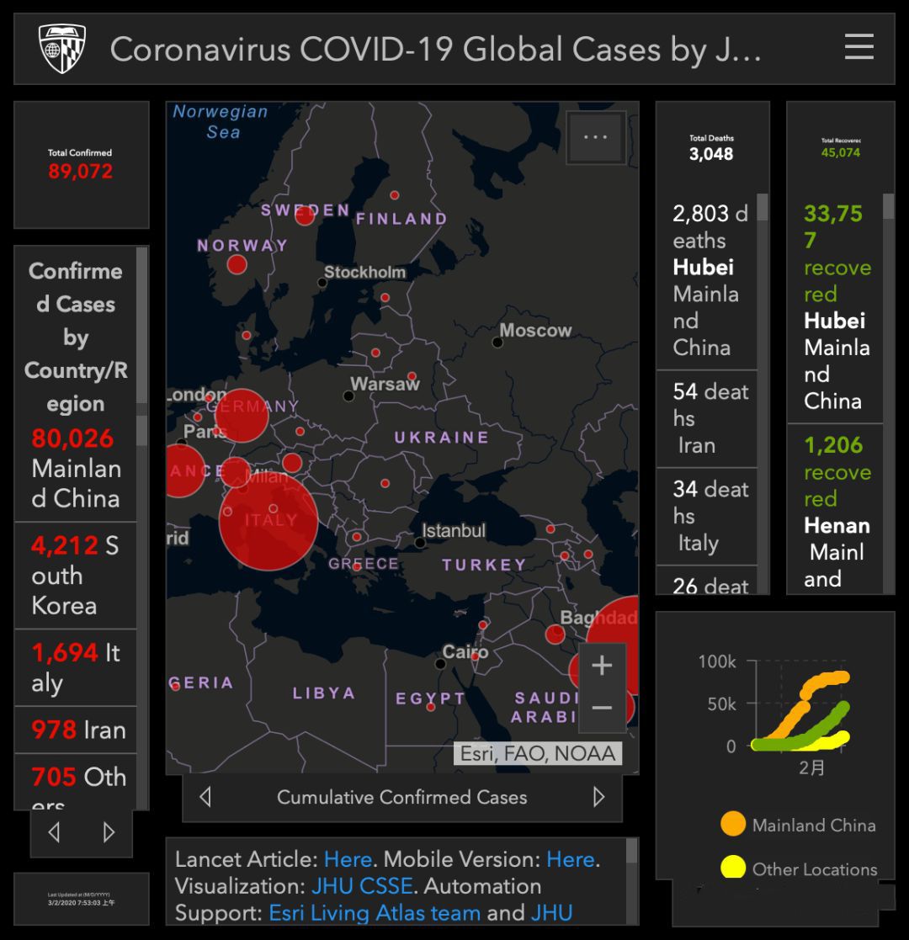Select the Norway case marker
Screen dimensions: 909x940
[237, 264]
